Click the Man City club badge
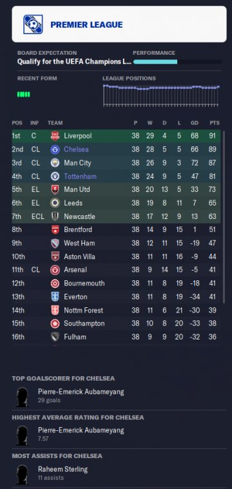Image resolution: width=232 pixels, height=489 pixels. (55, 163)
